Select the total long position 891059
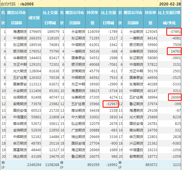The height and width of the screenshot is (170, 182). tap(93, 165)
